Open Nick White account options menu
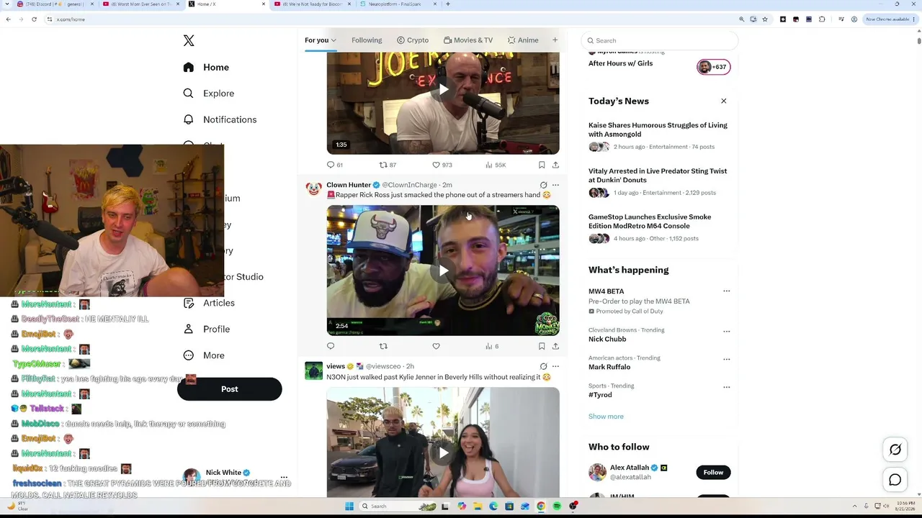922x518 pixels. 284,477
